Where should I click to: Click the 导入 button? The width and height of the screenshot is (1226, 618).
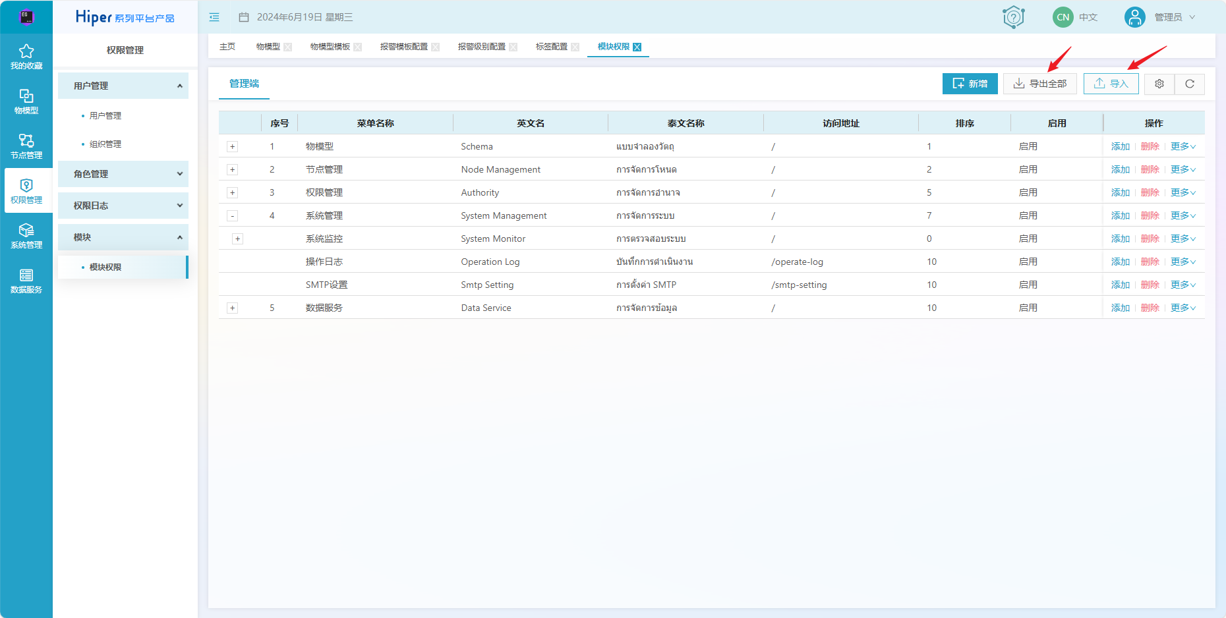(1111, 84)
